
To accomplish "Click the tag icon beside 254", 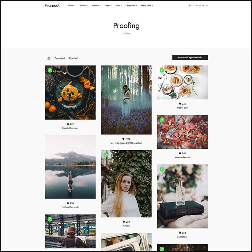I will point(180,233).
